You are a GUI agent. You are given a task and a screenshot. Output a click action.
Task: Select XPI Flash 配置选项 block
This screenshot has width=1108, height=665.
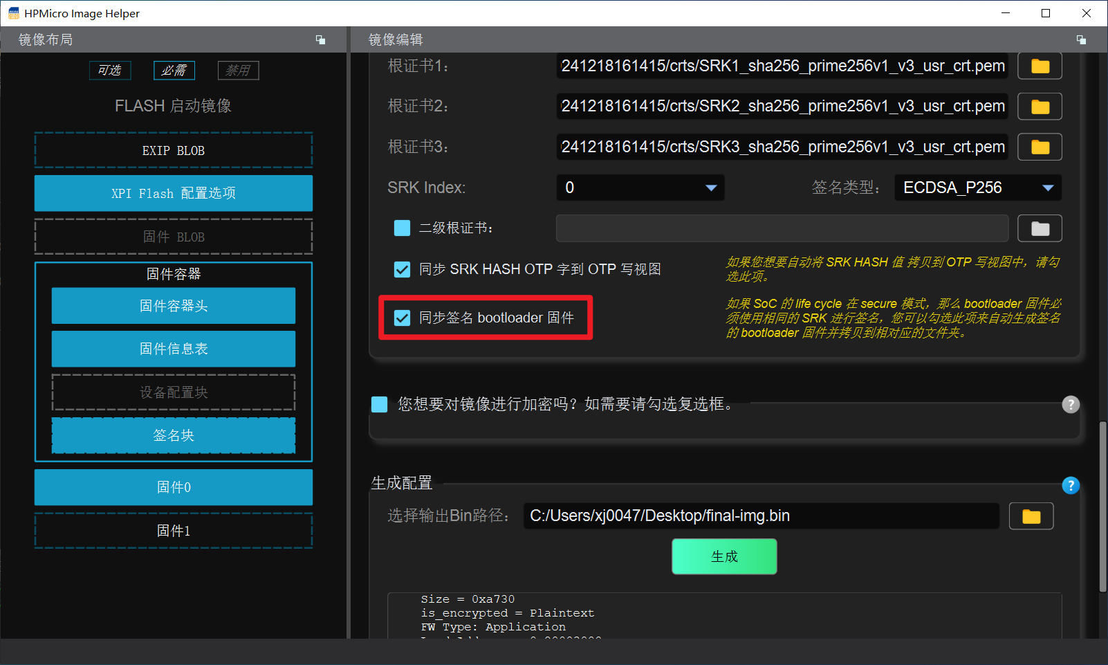(174, 193)
